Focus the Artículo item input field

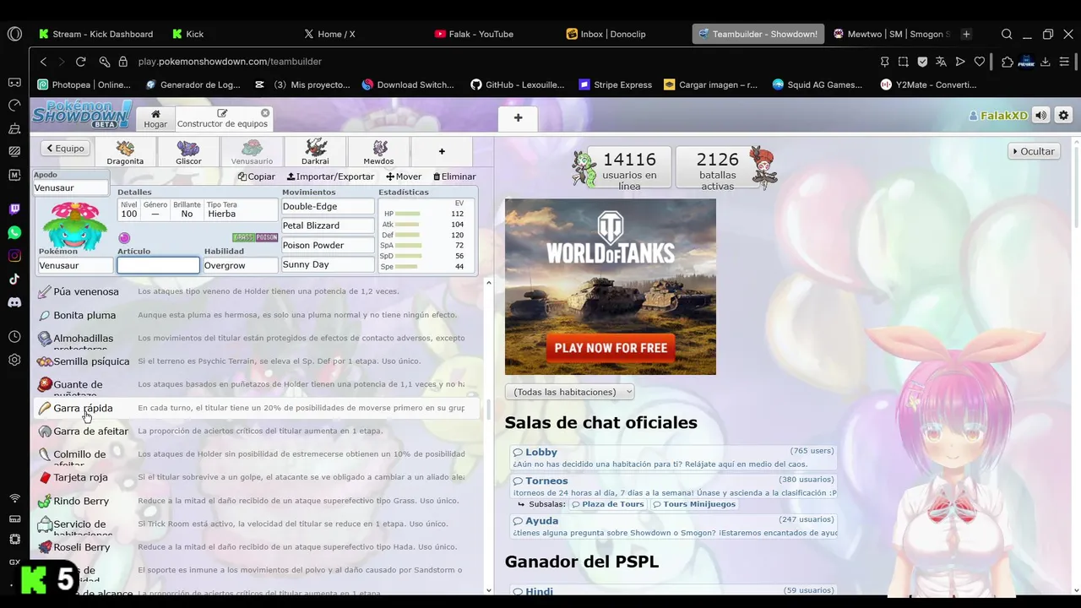158,265
